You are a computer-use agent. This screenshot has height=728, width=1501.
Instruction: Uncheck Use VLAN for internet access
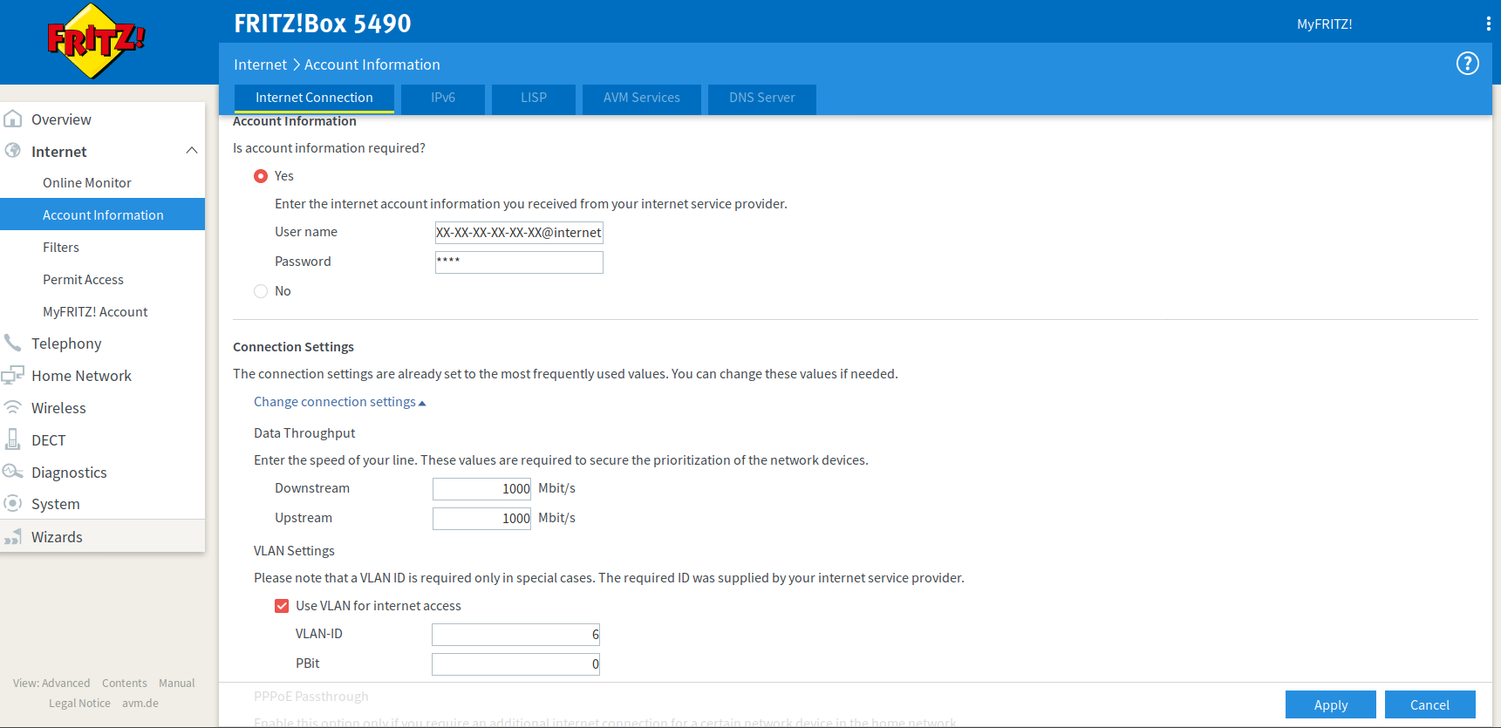(x=282, y=606)
